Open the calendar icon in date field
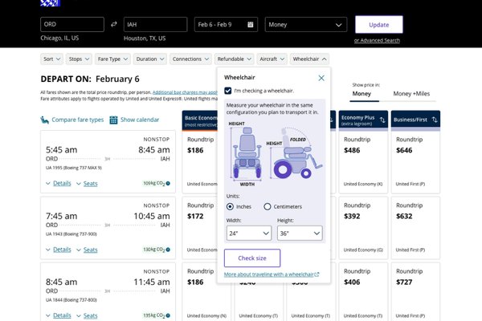Viewport: 482px width, 321px height. click(251, 25)
